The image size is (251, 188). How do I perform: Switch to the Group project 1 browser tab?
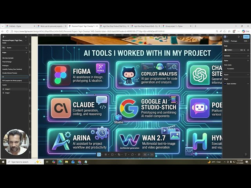click(x=177, y=26)
